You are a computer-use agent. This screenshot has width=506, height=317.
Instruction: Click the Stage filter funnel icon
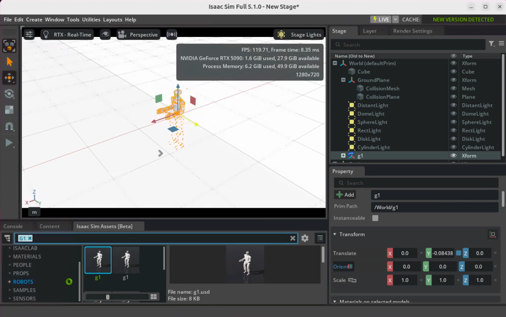[491, 44]
